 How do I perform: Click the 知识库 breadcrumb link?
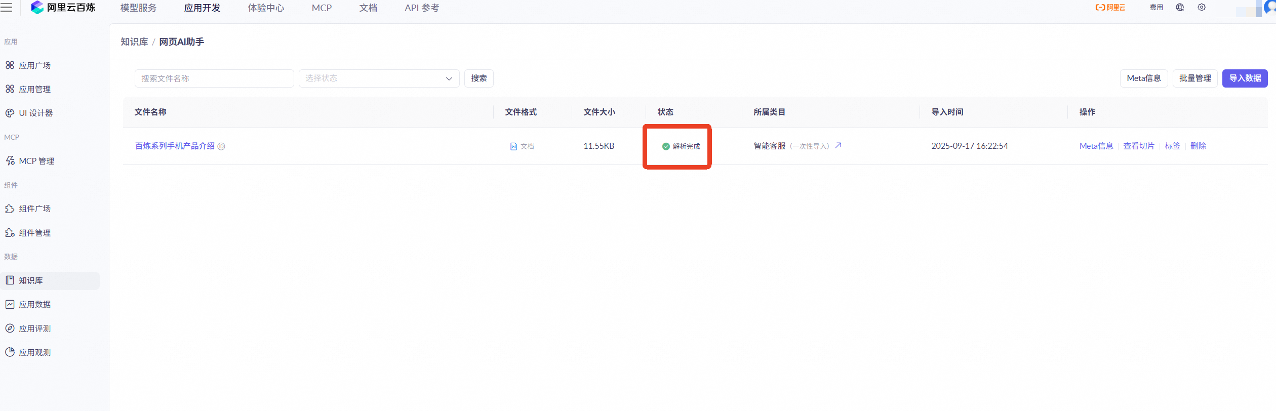(134, 42)
